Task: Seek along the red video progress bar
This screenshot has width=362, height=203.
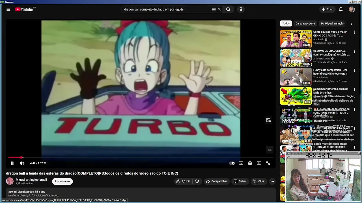Action: pyautogui.click(x=141, y=158)
